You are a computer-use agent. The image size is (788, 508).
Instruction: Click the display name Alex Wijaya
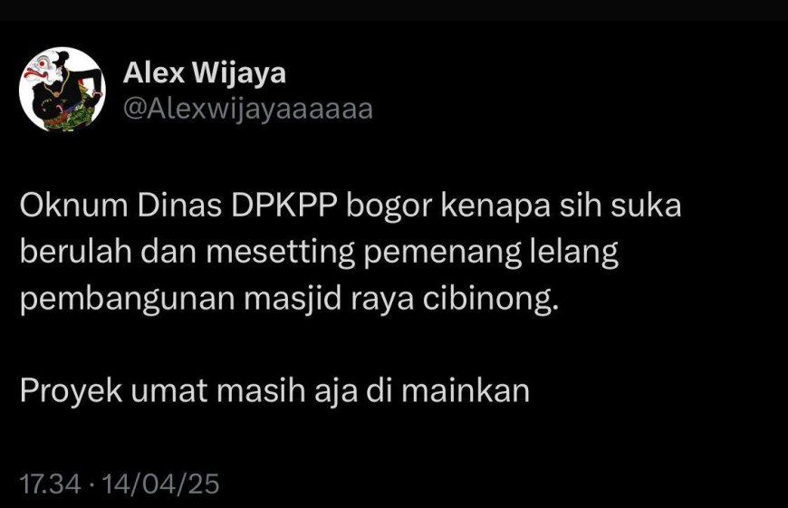coord(204,72)
